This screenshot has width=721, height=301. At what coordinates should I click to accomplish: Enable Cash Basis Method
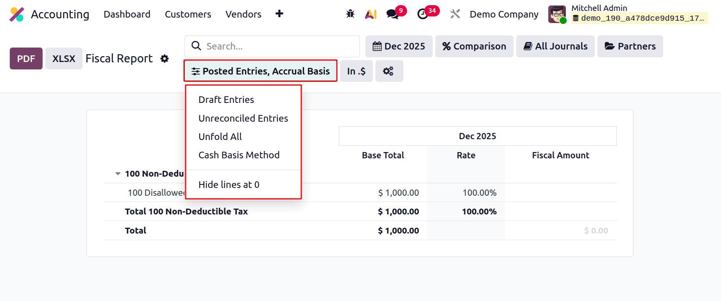239,155
